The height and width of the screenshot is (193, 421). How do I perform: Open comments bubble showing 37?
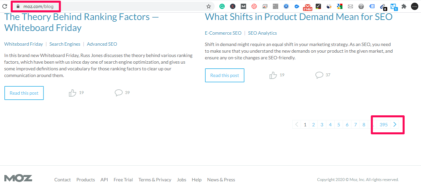point(319,75)
